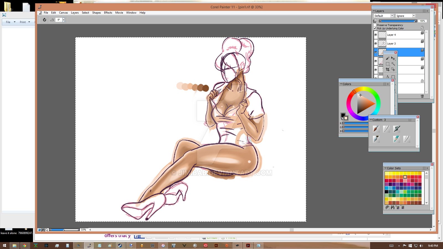Collapse the Colors panel using its title triangle
The width and height of the screenshot is (443, 249).
click(x=341, y=84)
